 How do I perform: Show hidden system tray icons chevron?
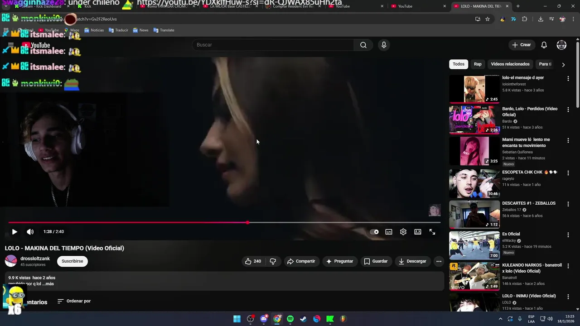click(x=500, y=319)
